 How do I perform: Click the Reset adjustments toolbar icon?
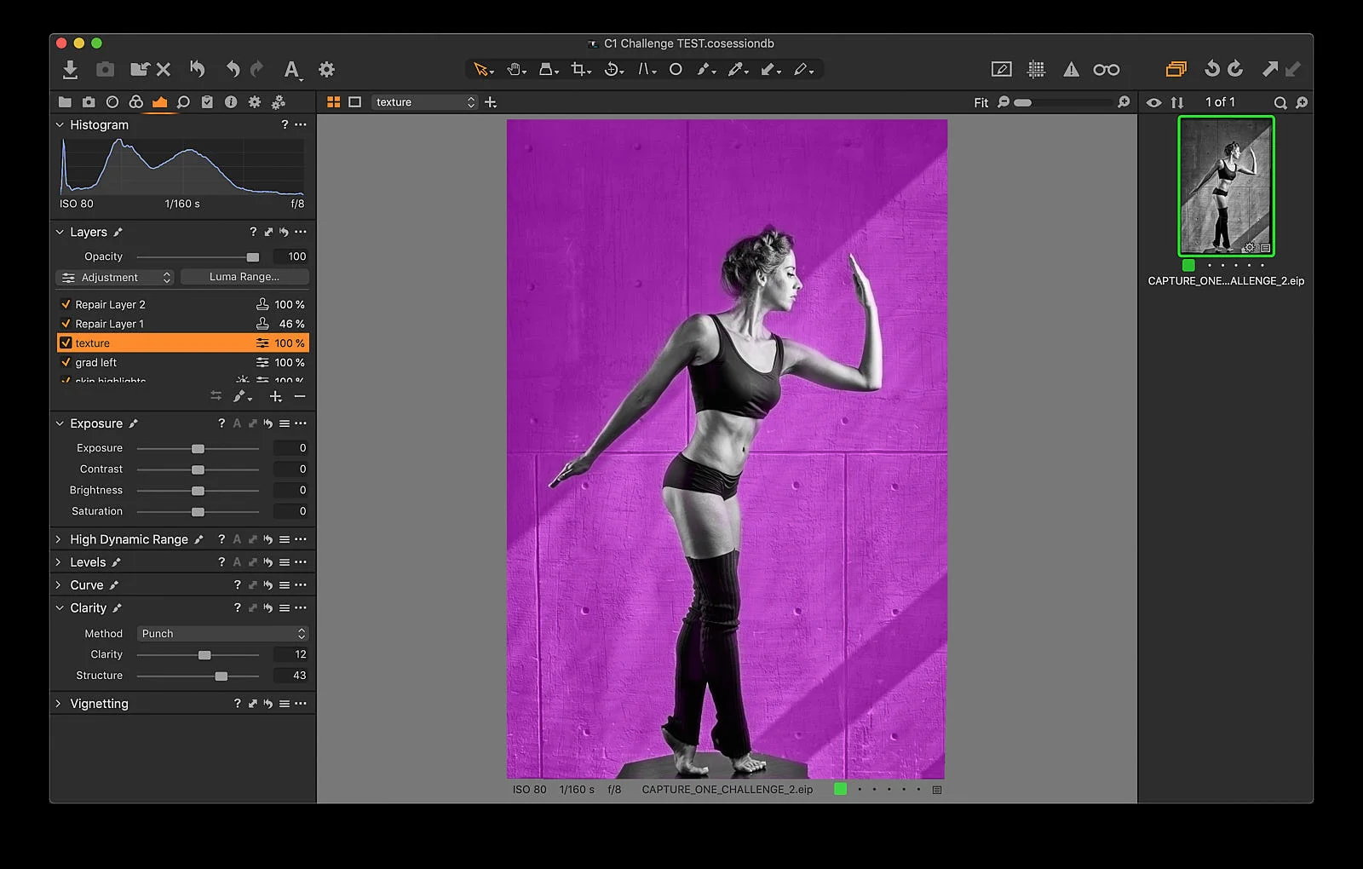[x=198, y=70]
